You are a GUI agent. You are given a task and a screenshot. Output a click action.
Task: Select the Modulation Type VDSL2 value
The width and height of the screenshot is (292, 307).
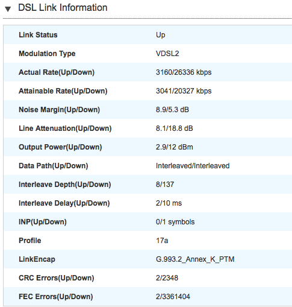point(167,54)
